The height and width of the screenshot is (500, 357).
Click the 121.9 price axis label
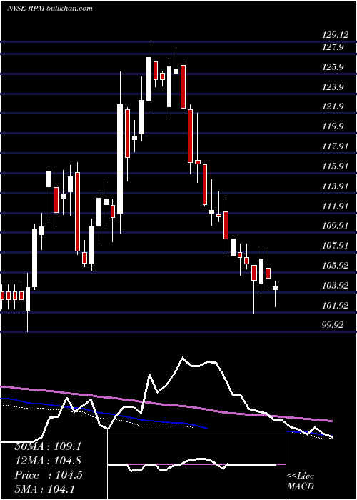[333, 106]
